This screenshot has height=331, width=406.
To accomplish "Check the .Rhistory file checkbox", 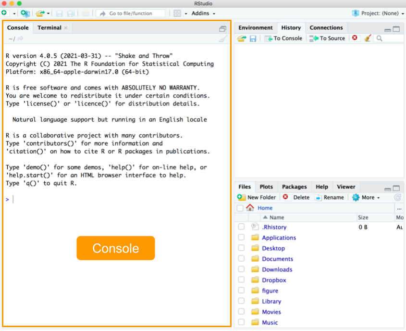I will point(241,227).
